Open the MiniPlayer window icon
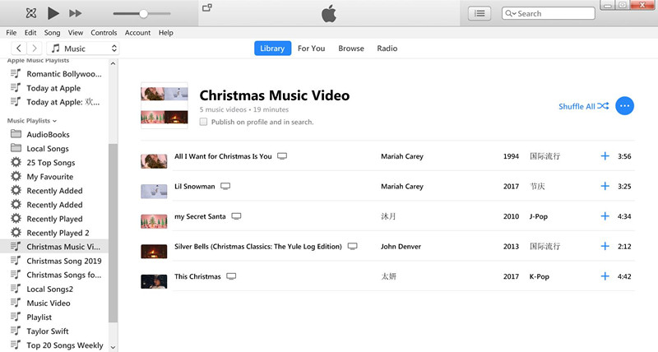The image size is (658, 352). click(207, 7)
